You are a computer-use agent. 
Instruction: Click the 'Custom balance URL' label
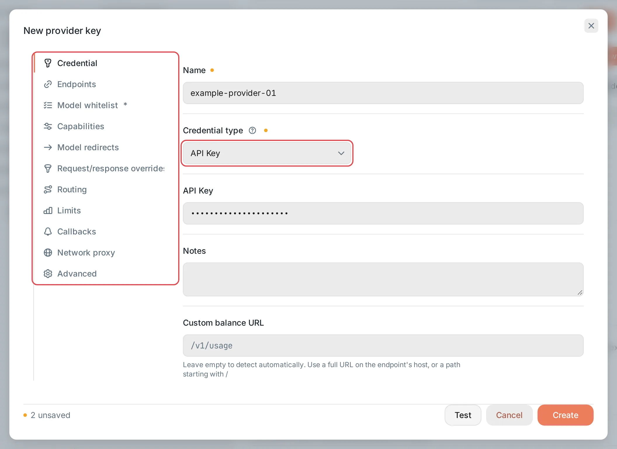[223, 323]
